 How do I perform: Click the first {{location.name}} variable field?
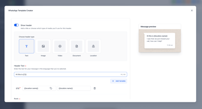click(39, 88)
